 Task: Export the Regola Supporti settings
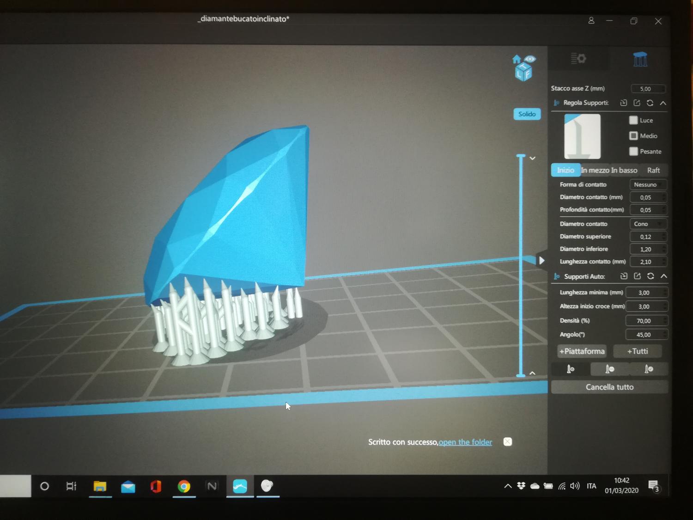tap(637, 103)
